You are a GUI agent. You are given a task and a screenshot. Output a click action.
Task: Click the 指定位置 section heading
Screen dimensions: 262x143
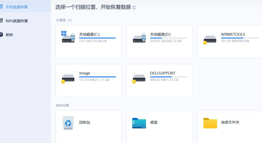pyautogui.click(x=62, y=105)
